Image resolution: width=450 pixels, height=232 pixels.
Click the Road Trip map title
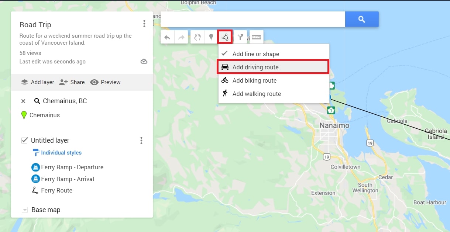tap(35, 25)
